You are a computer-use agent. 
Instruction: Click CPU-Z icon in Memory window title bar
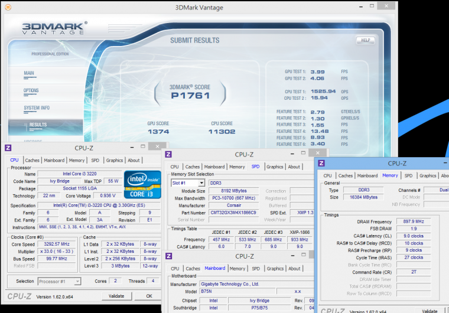322,163
